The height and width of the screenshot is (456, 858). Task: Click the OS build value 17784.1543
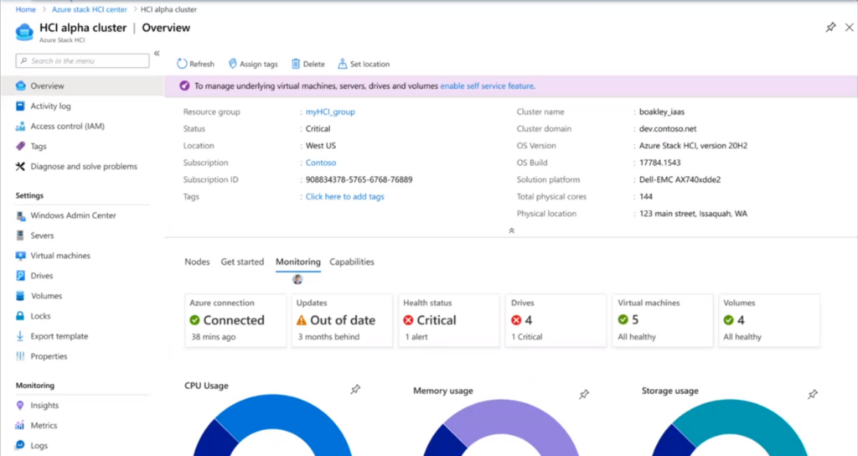pos(660,163)
